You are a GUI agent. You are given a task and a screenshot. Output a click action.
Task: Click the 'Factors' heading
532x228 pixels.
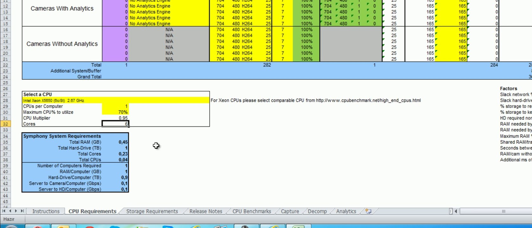[509, 89]
